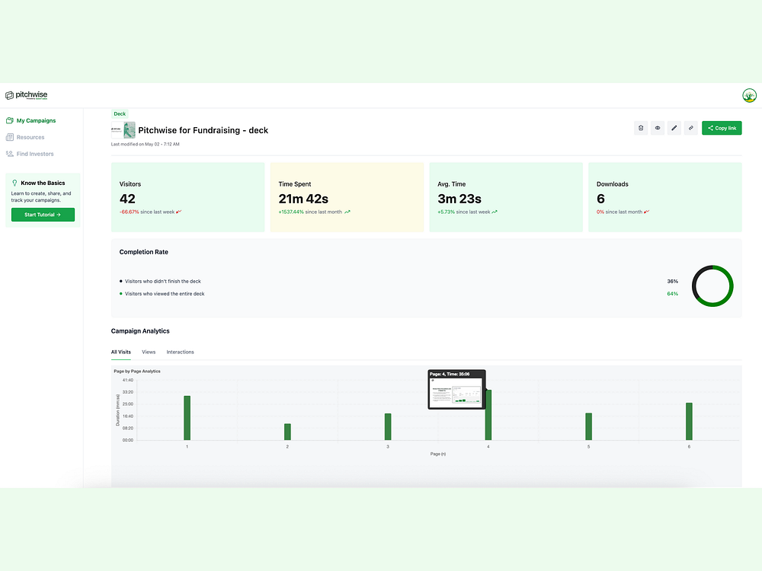Open the deck thumbnail beside the title
Image resolution: width=762 pixels, height=571 pixels.
(x=123, y=130)
